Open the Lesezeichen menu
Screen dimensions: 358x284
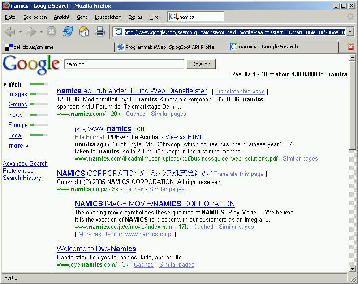pyautogui.click(x=108, y=17)
